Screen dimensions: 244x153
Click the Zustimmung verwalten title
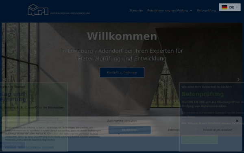point(122,121)
